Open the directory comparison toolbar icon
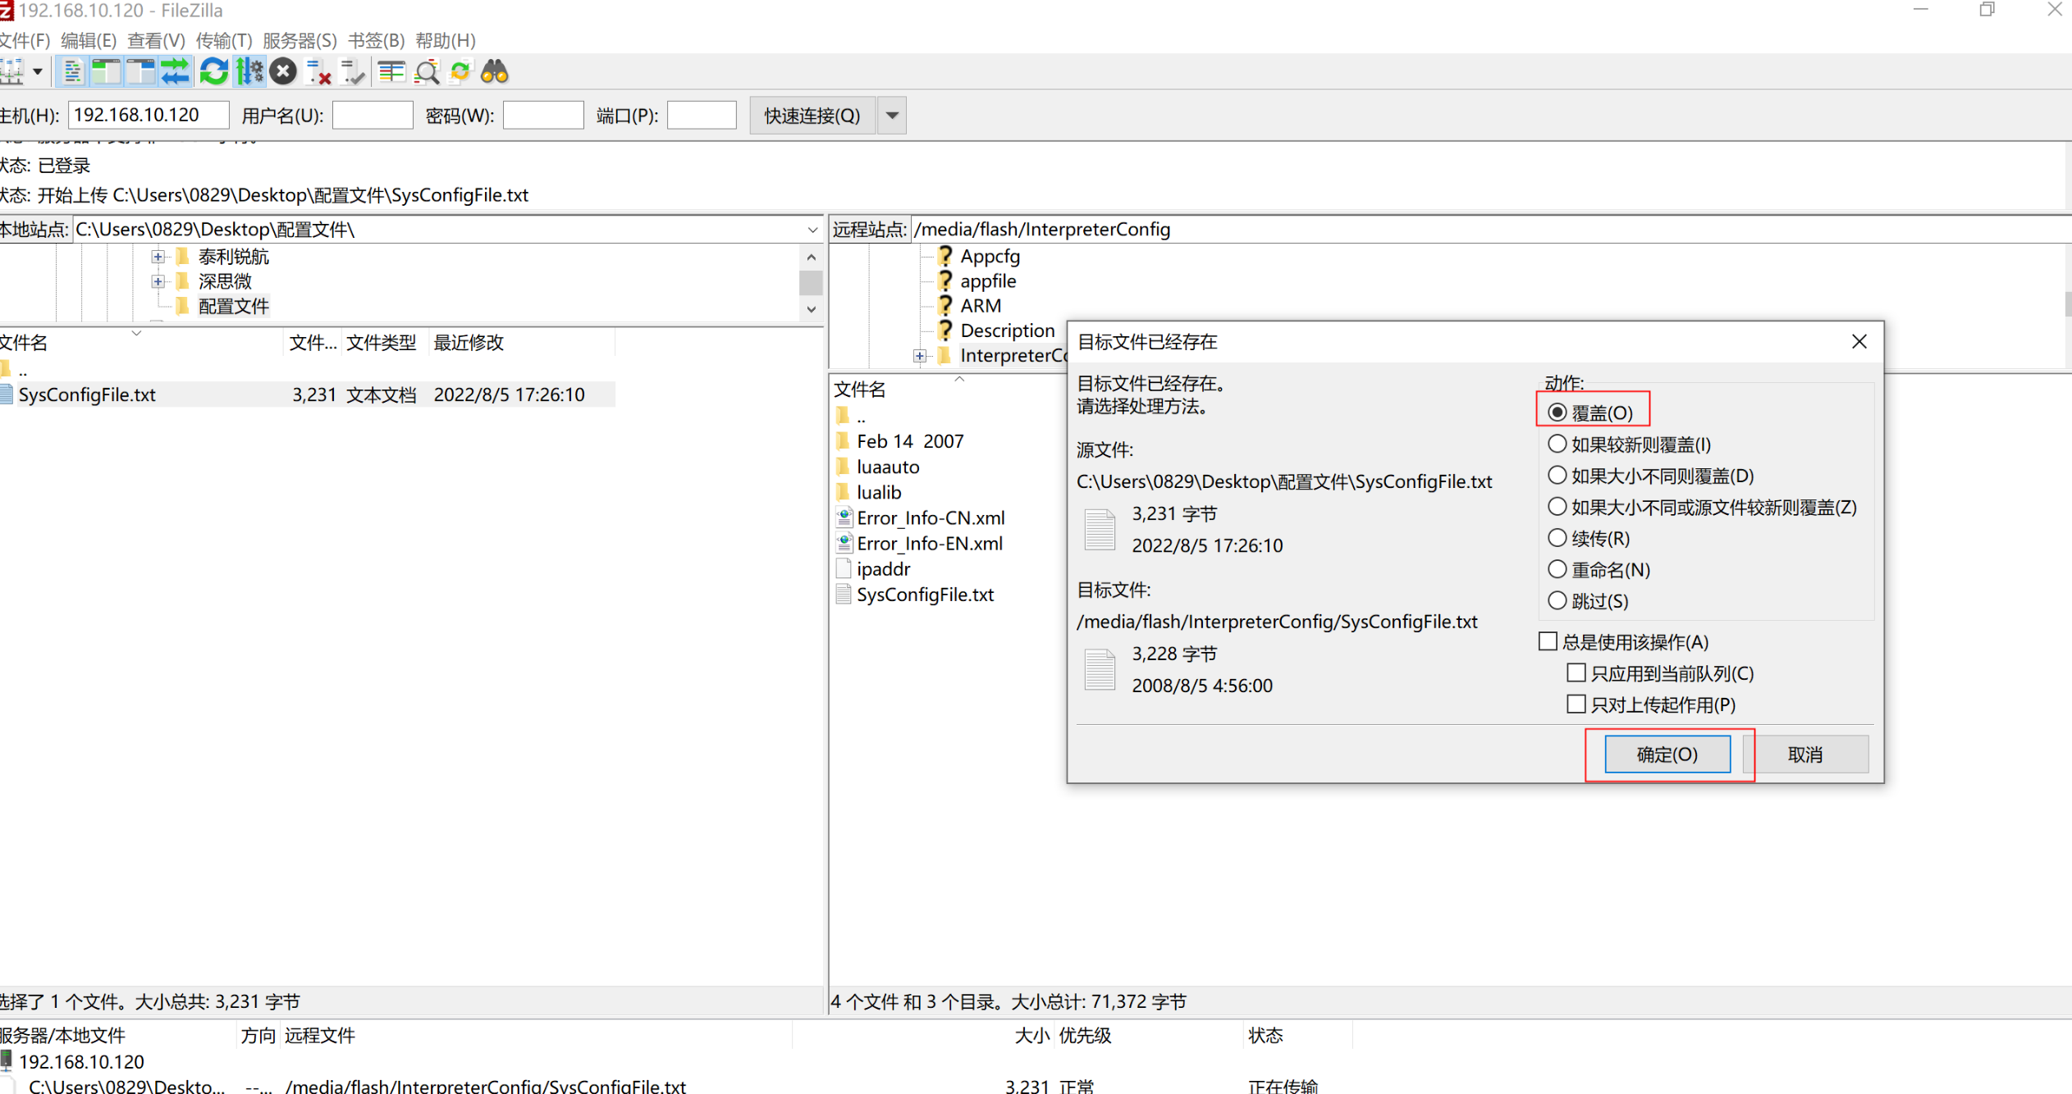Viewport: 2072px width, 1094px height. click(391, 72)
